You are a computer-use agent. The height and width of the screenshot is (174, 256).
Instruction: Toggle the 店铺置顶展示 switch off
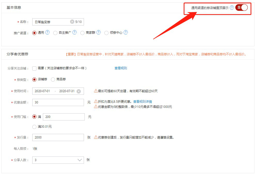tap(242, 8)
